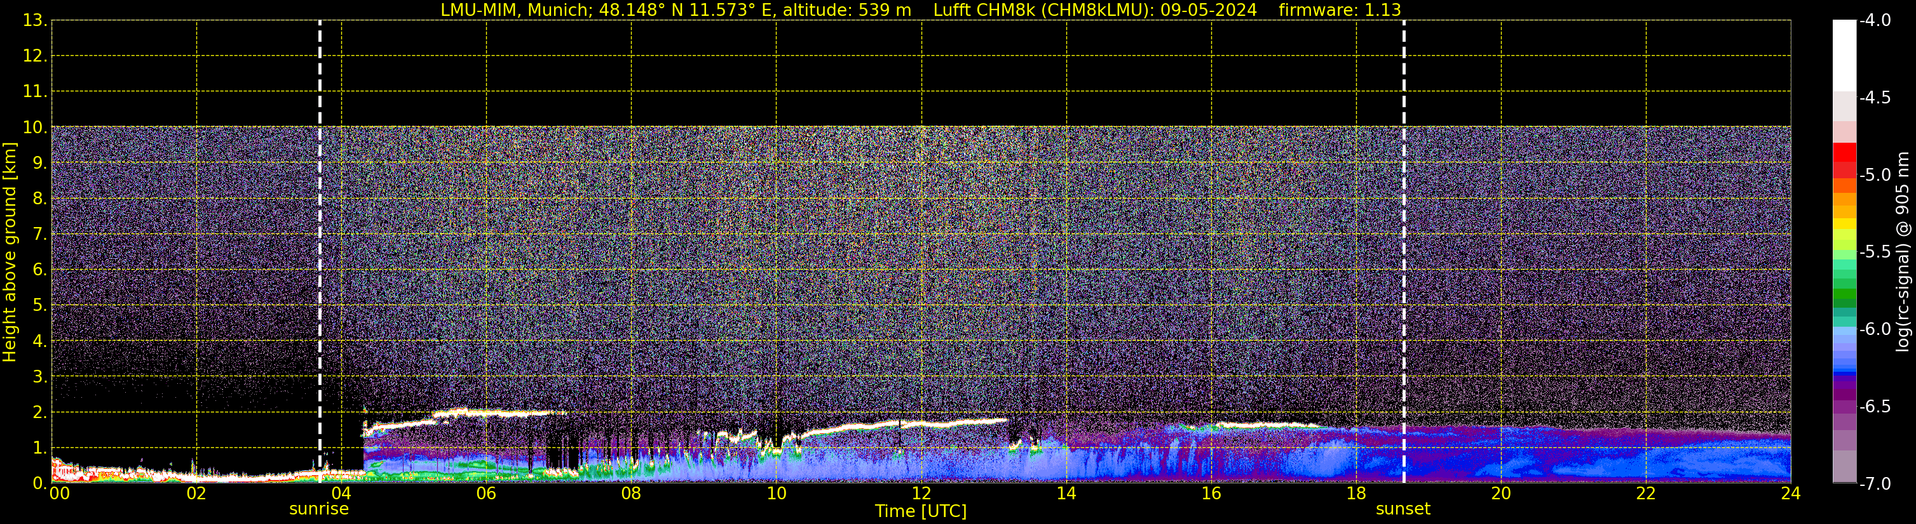Click the time axis tick "06"
Image resolution: width=1916 pixels, height=524 pixels.
[x=486, y=494]
